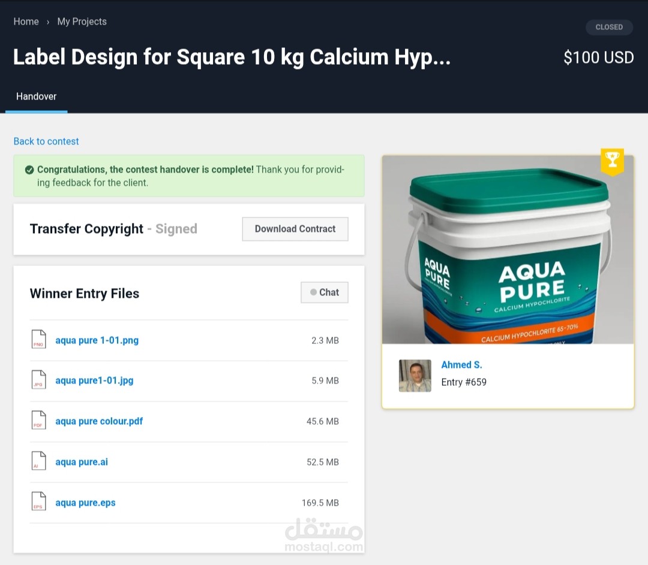
Task: Download aqua pure 1-01.png file
Action: click(x=97, y=340)
